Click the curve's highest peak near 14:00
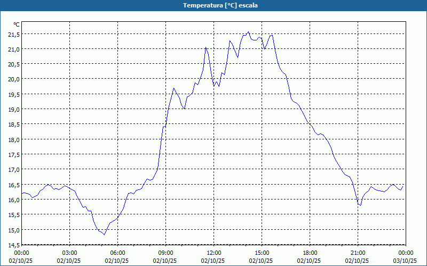427x266 pixels. pos(248,32)
